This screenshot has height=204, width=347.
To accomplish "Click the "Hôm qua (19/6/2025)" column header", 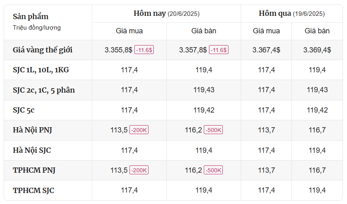I will click(291, 13).
